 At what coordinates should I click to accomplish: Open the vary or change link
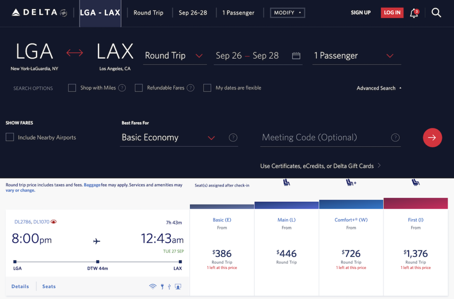tap(20, 190)
